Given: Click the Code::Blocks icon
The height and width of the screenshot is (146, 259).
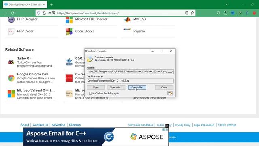Looking at the screenshot, I should [x=69, y=32].
